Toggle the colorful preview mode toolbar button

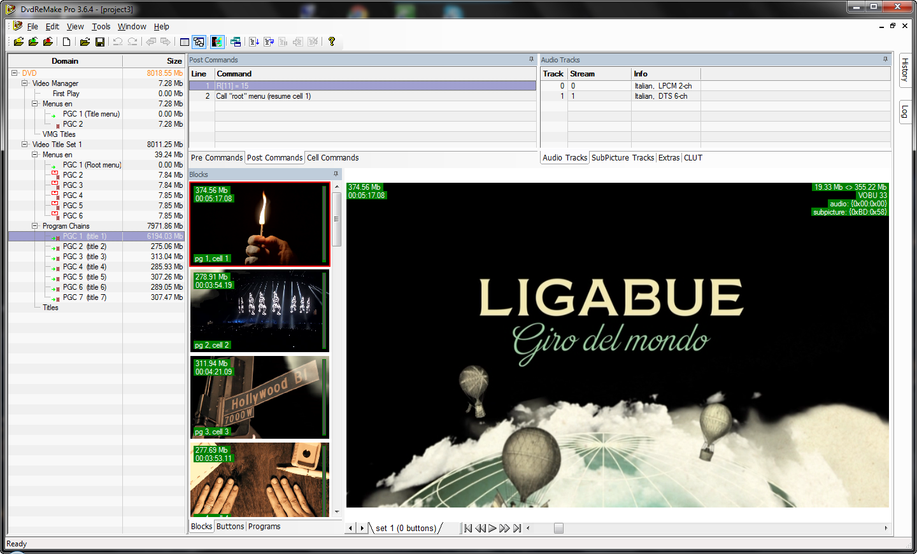(217, 42)
